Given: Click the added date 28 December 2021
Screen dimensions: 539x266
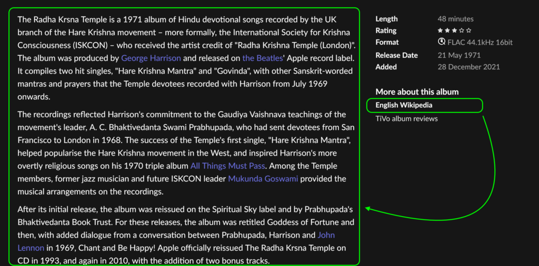Looking at the screenshot, I should point(468,67).
